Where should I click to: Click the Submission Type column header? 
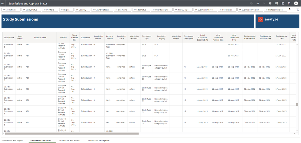coord(146,37)
